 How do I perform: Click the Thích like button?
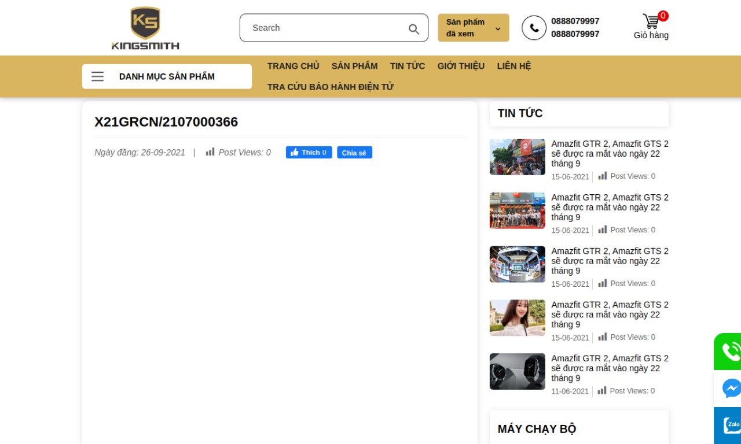point(309,152)
